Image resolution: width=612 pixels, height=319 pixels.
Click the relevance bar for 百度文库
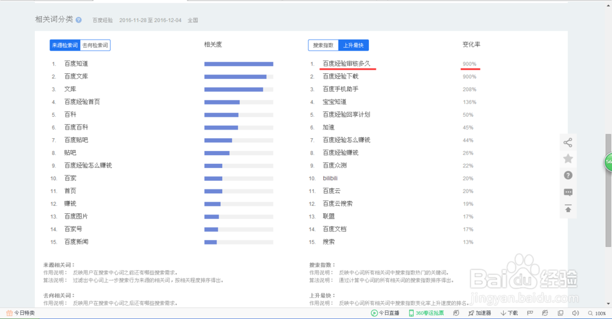click(x=239, y=77)
